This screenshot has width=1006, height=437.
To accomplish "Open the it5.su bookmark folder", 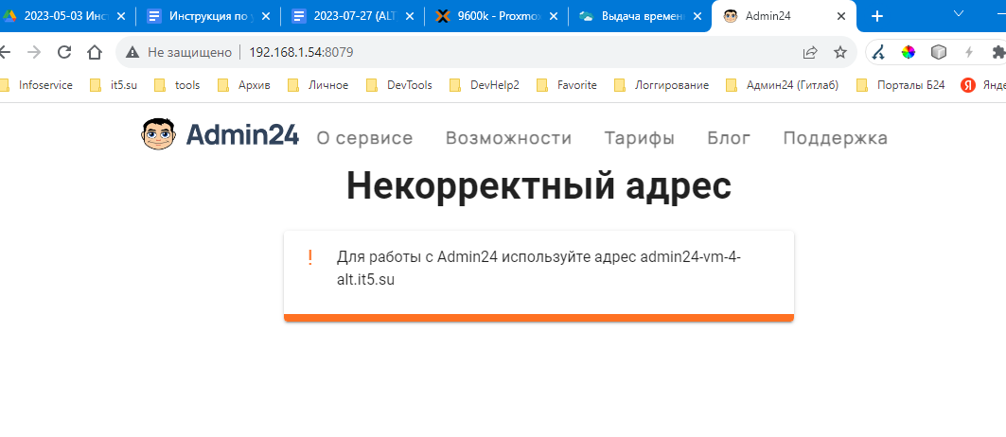I will click(115, 85).
